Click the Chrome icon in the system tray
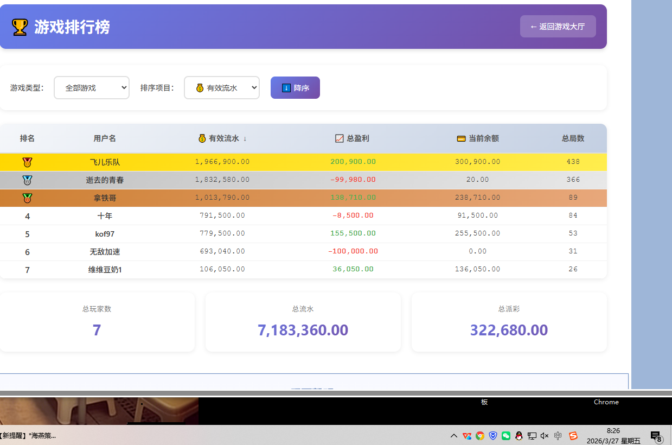The height and width of the screenshot is (445, 672). (480, 436)
